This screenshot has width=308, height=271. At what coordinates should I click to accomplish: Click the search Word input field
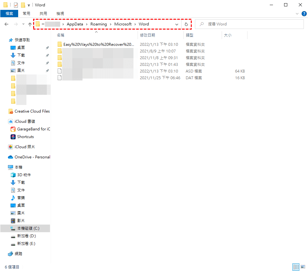pos(249,24)
